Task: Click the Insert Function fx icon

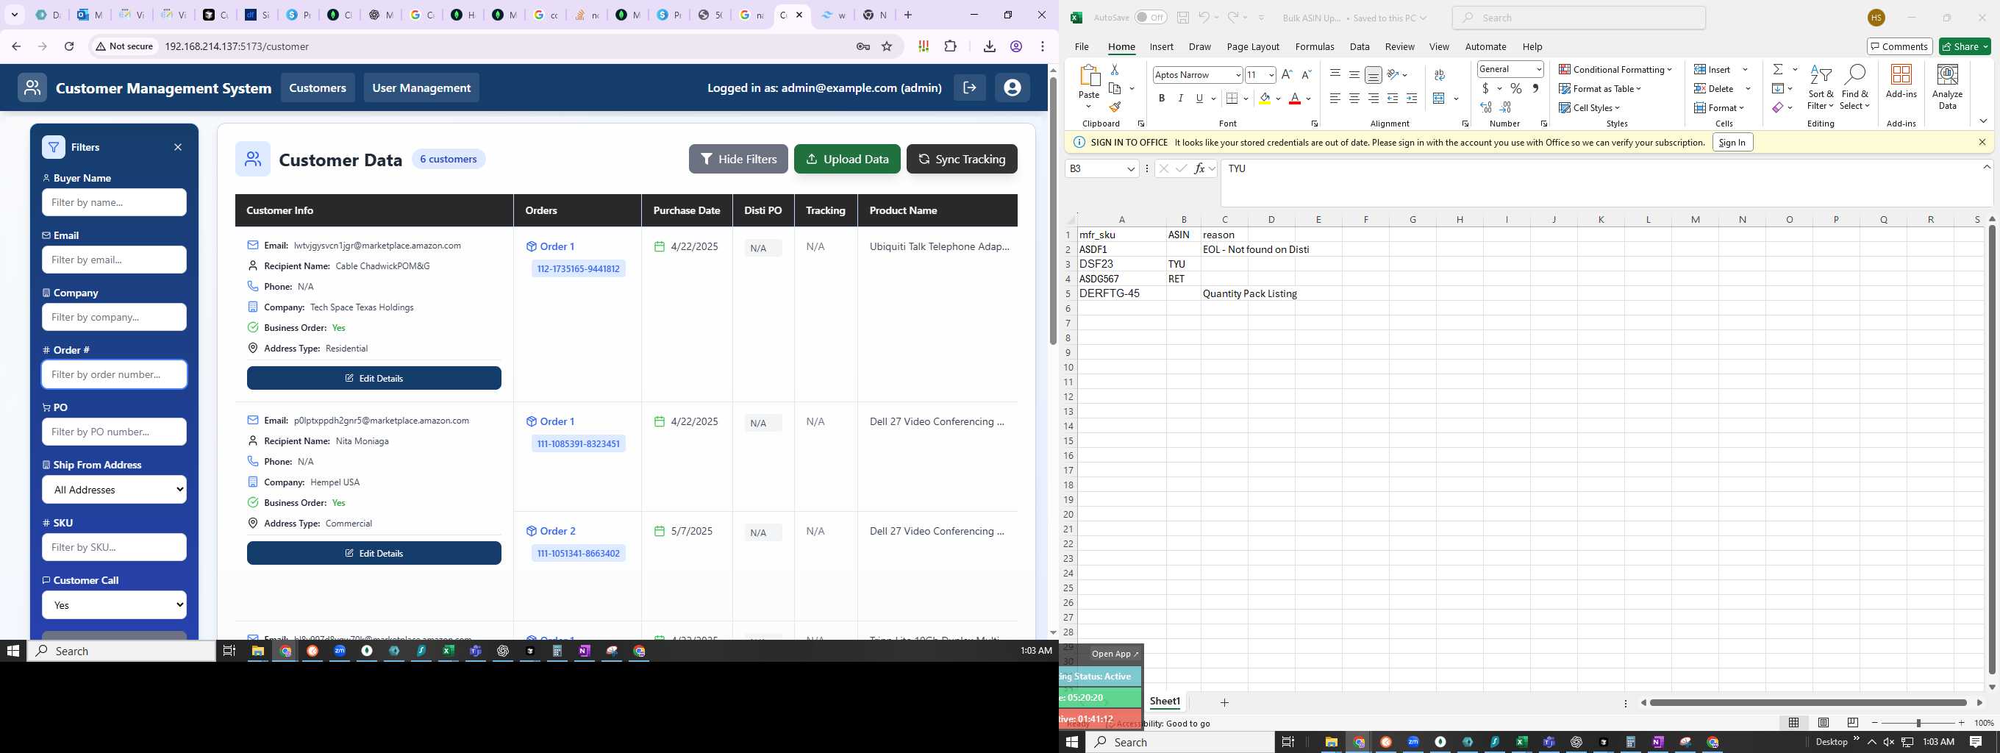Action: coord(1199,168)
